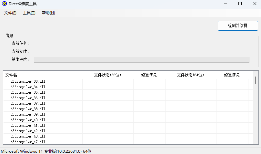The width and height of the screenshot is (261, 154).
Task: Open the 工具(T) menu
Action: click(29, 13)
